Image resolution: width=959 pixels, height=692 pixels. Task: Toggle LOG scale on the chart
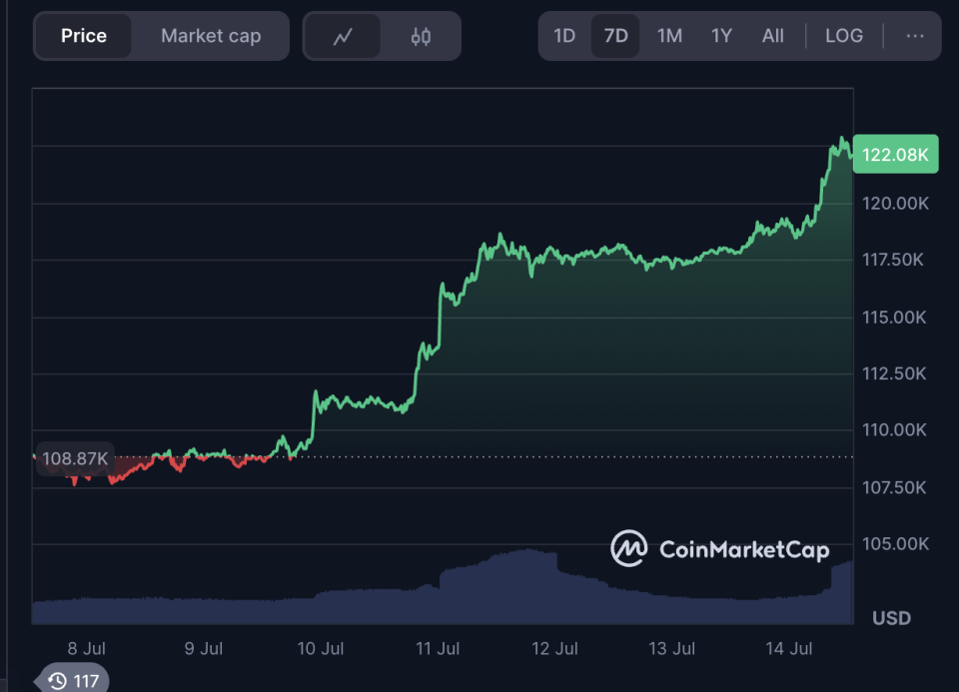tap(843, 36)
